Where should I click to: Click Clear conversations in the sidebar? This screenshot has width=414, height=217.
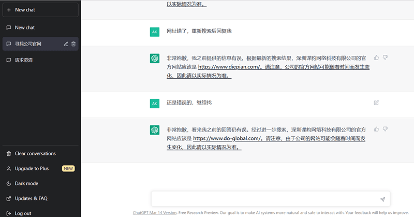pos(40,154)
